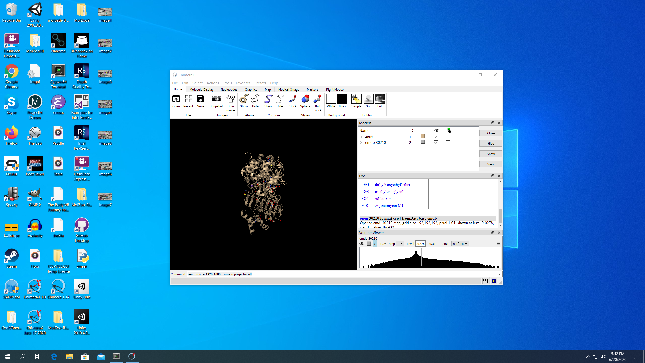
Task: Expand the 4hus model tree row
Action: [361, 137]
